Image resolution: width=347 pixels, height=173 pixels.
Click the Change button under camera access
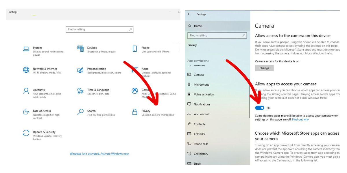tap(264, 68)
